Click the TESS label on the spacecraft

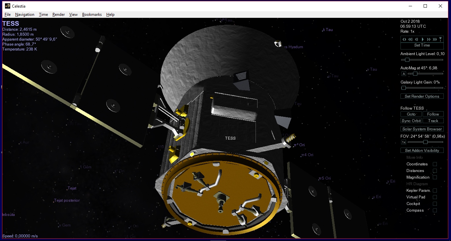click(230, 138)
